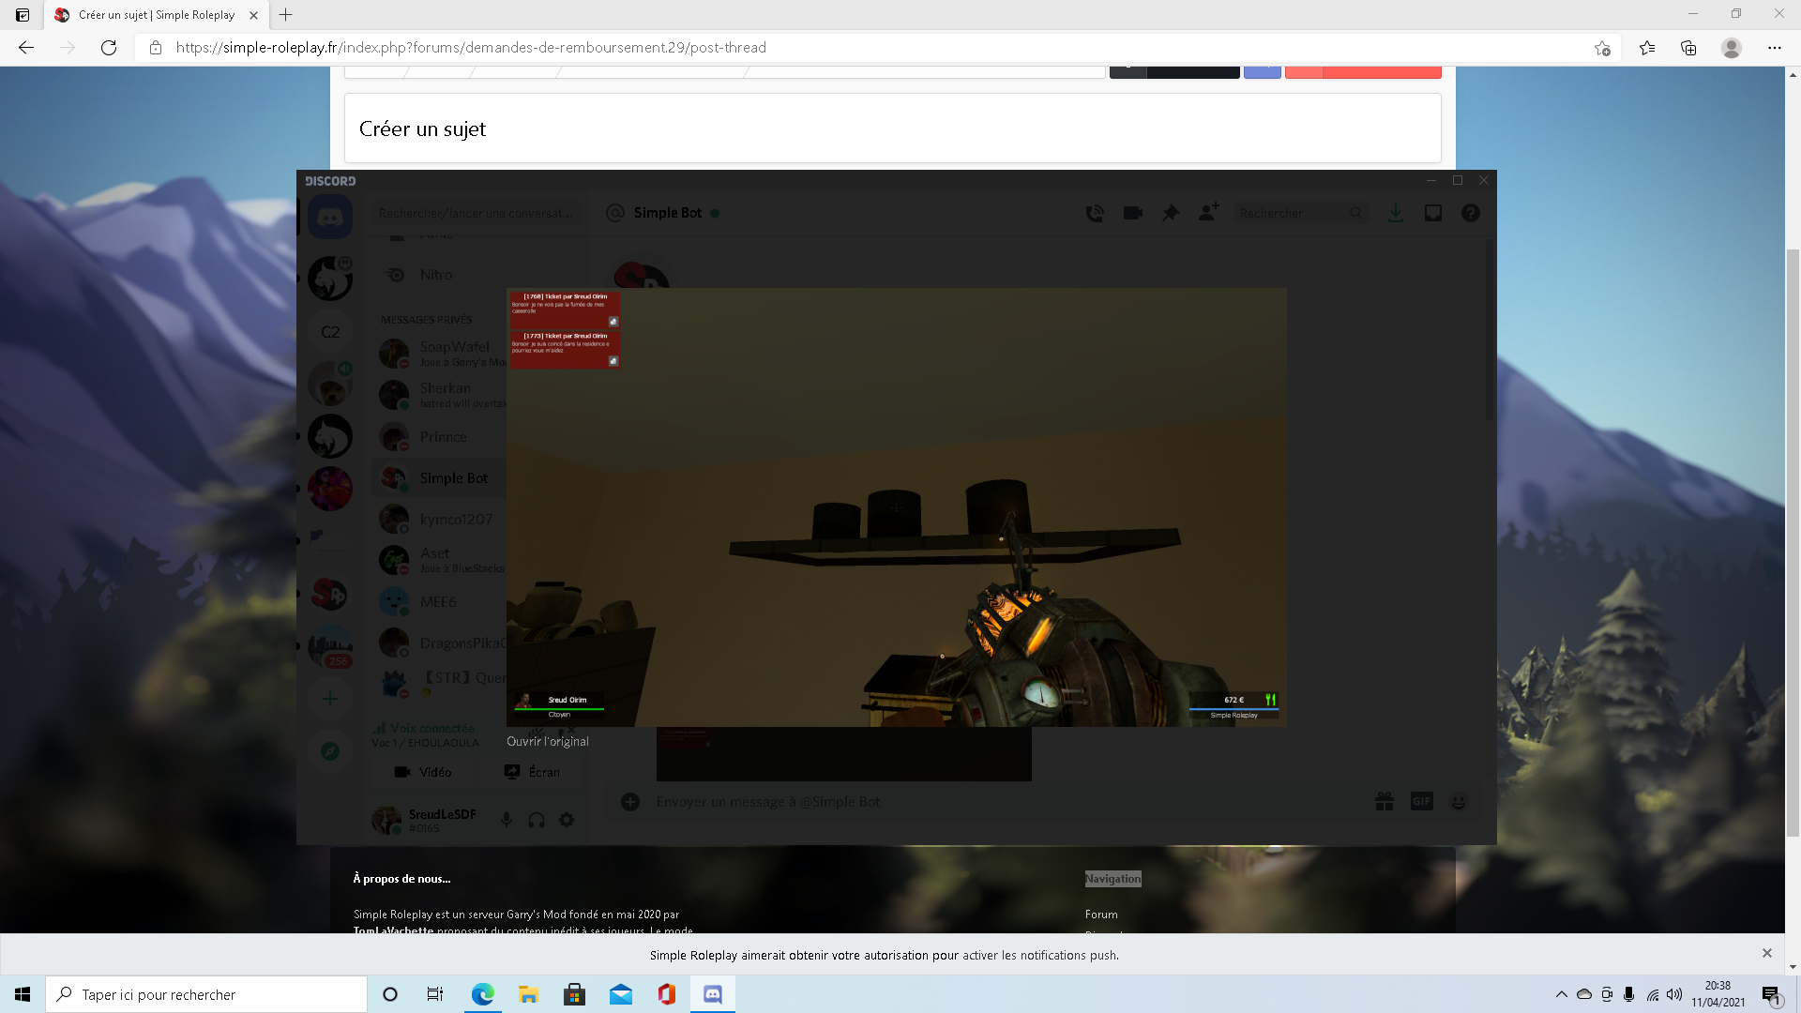Open Task View on the taskbar
Image resolution: width=1801 pixels, height=1013 pixels.
pos(435,994)
